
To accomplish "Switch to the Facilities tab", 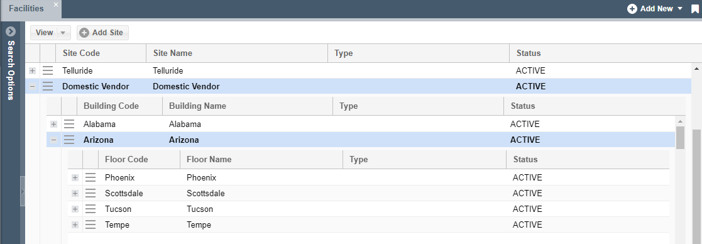I will [26, 9].
